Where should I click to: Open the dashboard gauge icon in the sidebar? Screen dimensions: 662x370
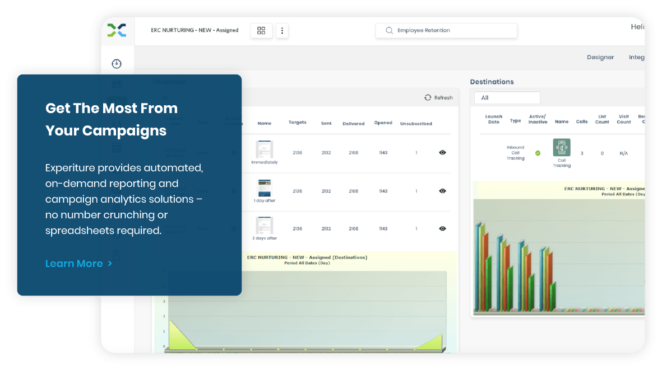click(x=117, y=64)
